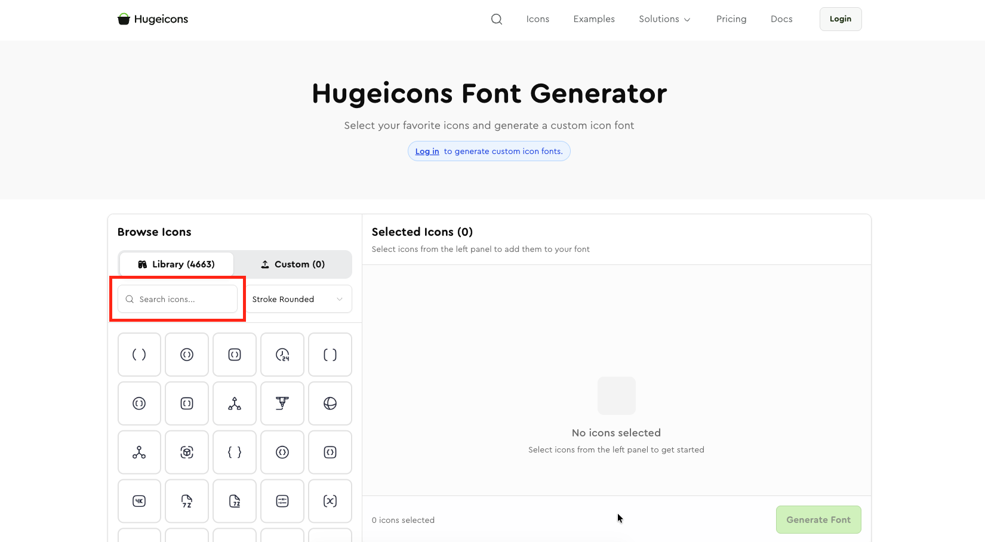This screenshot has height=542, width=985.
Task: Expand the Solutions menu
Action: pos(664,19)
